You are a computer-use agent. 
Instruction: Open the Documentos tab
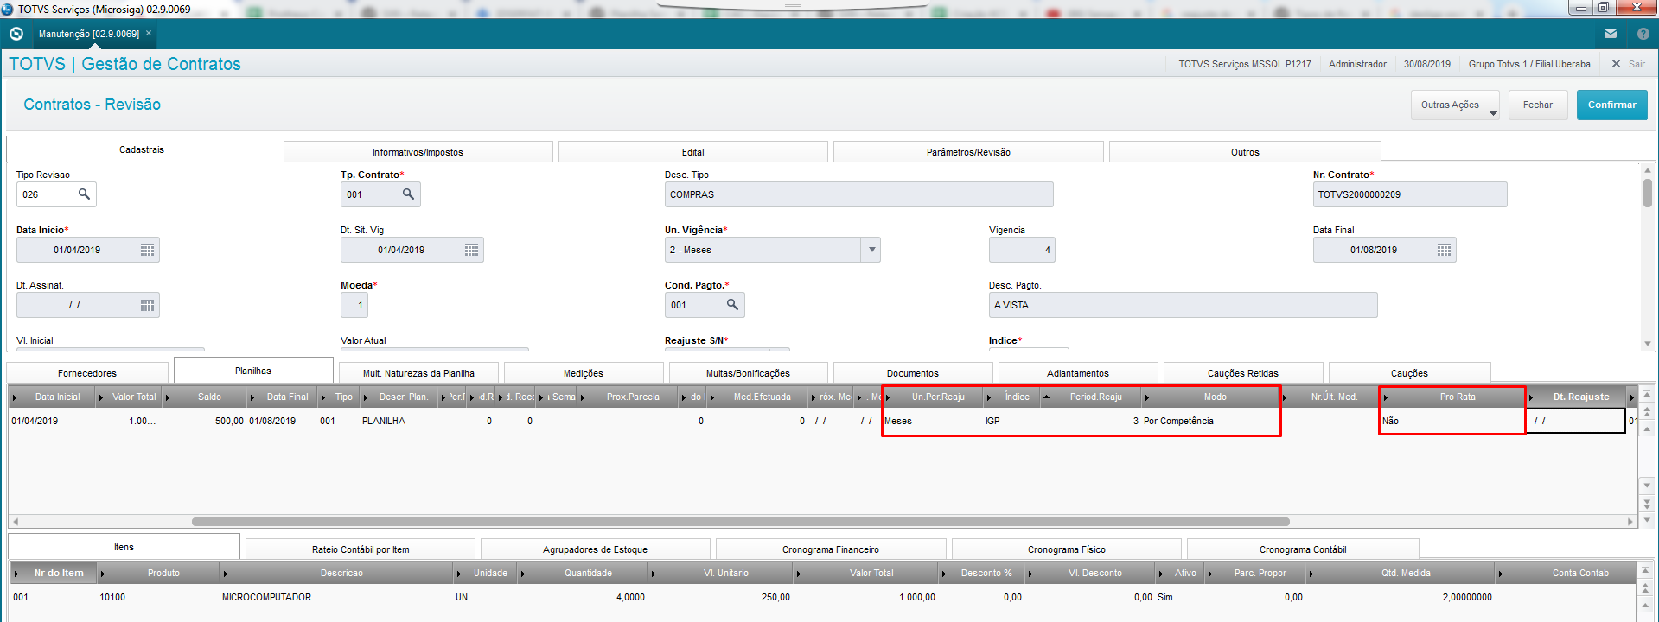[913, 373]
